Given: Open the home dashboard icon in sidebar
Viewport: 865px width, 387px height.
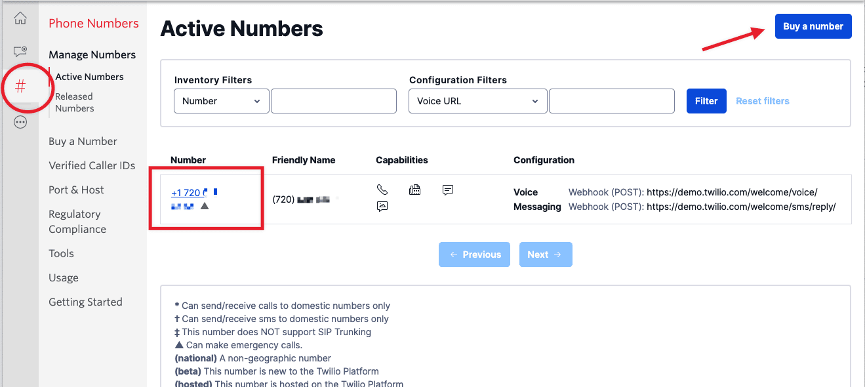Looking at the screenshot, I should click(x=20, y=18).
